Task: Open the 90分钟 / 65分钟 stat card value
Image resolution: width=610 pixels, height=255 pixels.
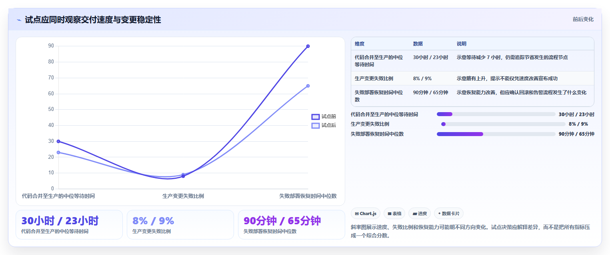Action: click(x=282, y=221)
